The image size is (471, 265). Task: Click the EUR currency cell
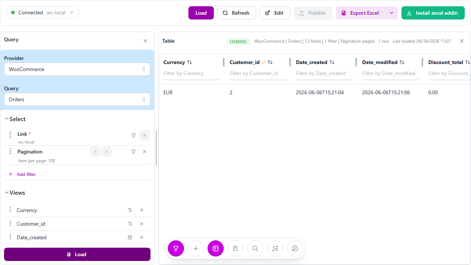tap(168, 92)
